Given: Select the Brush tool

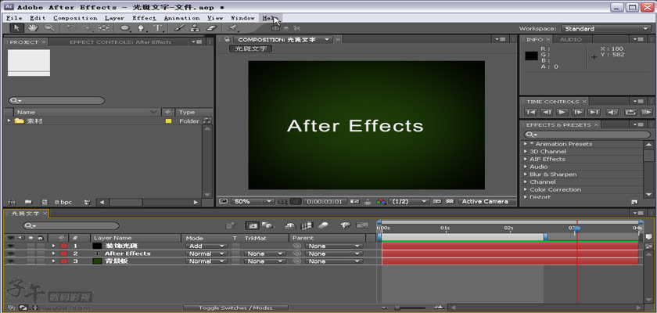Looking at the screenshot, I should click(179, 28).
